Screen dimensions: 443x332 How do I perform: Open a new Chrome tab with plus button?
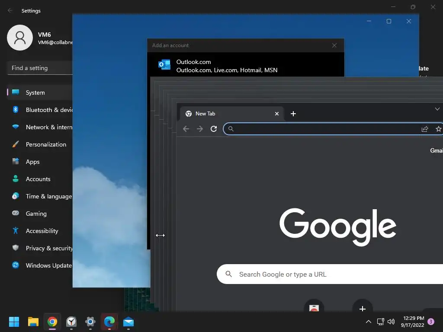pyautogui.click(x=293, y=114)
